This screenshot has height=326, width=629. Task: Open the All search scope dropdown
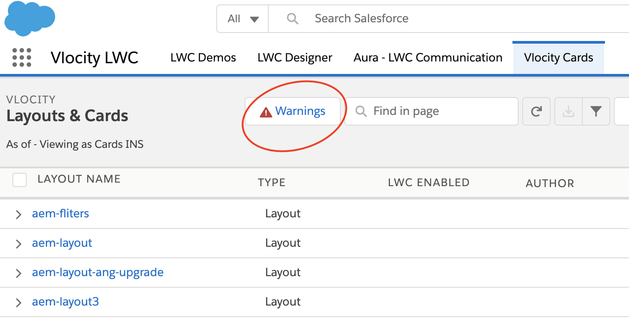243,19
